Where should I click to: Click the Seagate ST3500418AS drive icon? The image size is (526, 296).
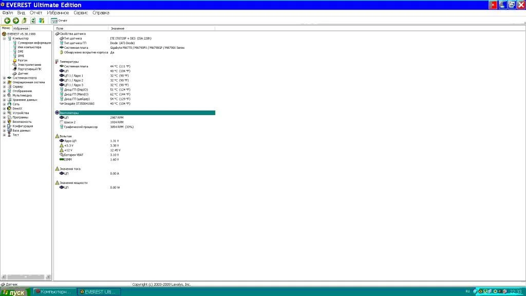[x=62, y=104]
